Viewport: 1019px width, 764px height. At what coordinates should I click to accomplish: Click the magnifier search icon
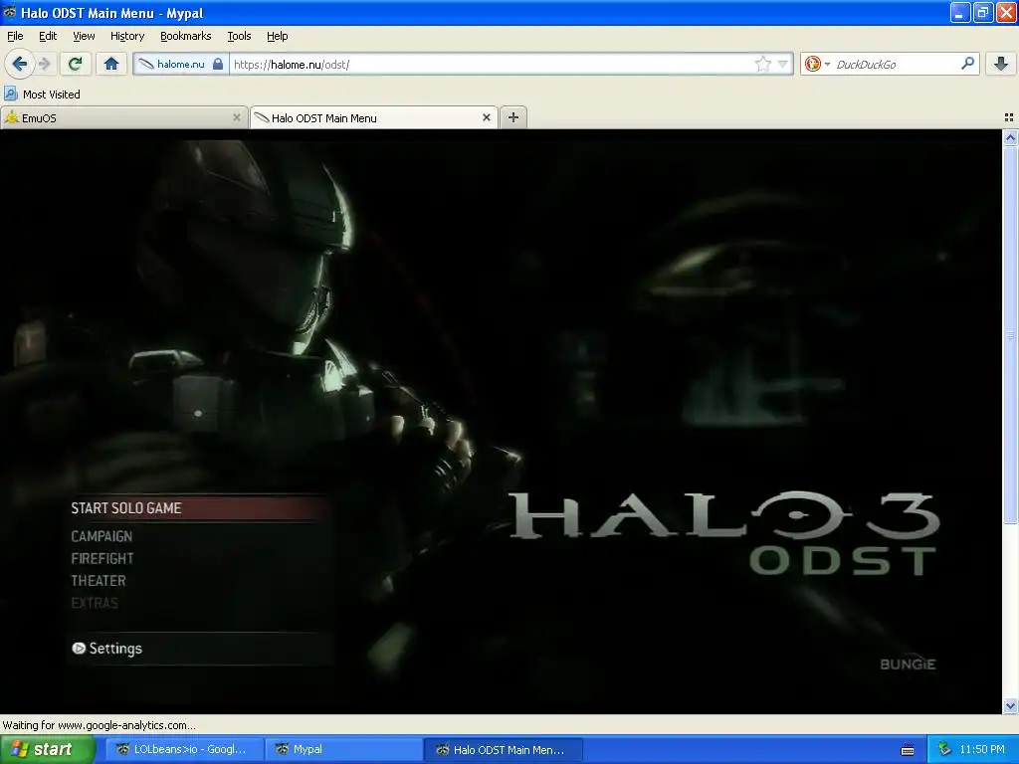point(967,63)
